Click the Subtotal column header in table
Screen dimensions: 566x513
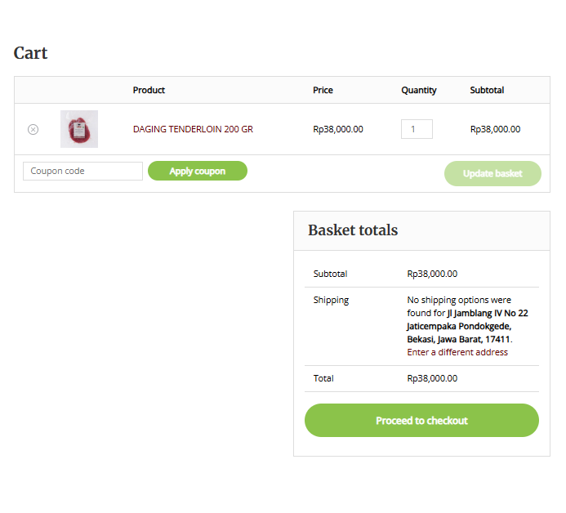pos(487,90)
